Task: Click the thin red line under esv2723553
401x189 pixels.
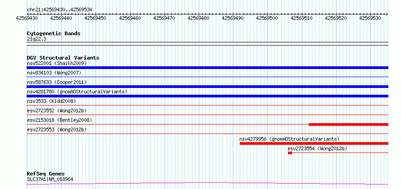Action: point(207,134)
